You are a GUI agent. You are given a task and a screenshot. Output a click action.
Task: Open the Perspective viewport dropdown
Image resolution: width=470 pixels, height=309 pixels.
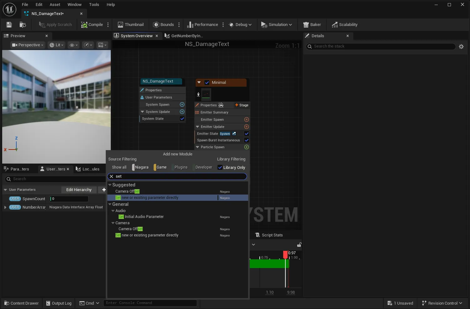click(28, 45)
